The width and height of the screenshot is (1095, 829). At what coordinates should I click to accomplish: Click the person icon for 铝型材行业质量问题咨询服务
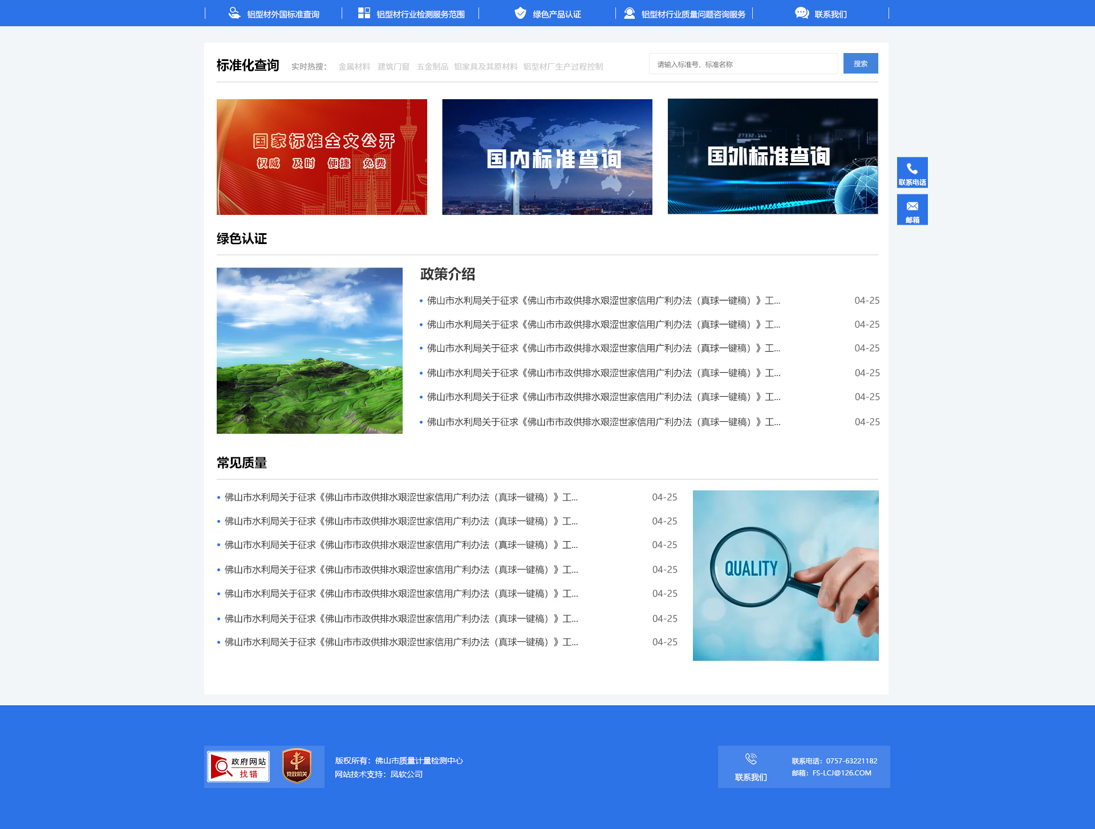point(629,13)
